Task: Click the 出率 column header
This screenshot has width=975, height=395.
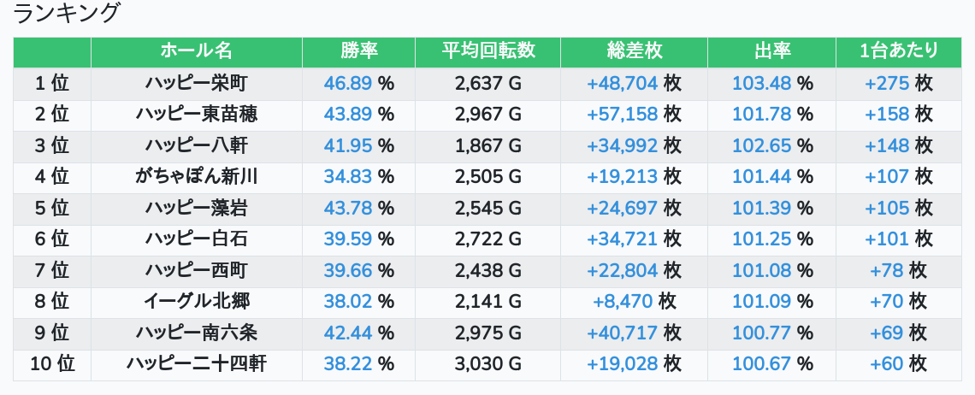Action: click(x=771, y=51)
